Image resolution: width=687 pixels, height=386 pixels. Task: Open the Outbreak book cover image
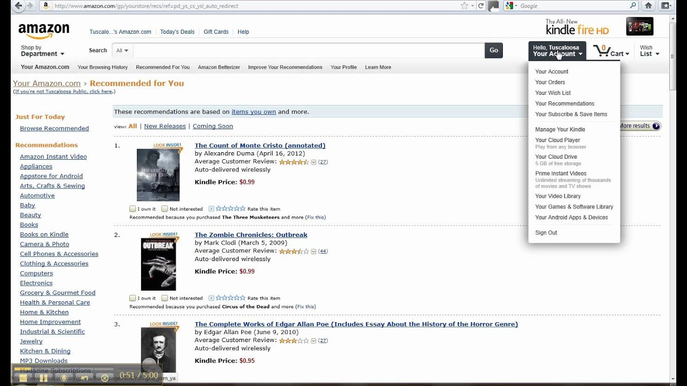(158, 264)
